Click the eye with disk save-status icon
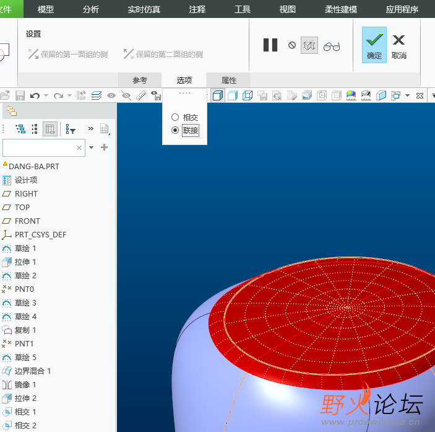 coord(156,95)
